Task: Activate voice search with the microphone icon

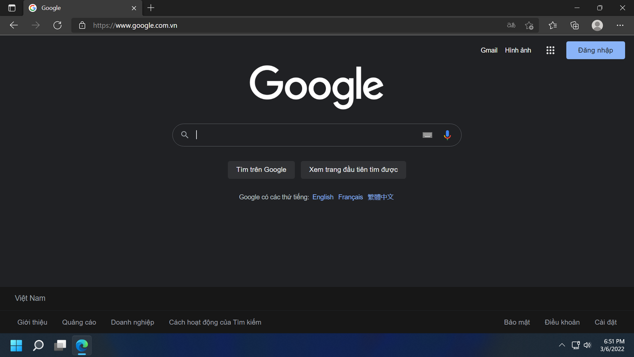Action: tap(447, 135)
